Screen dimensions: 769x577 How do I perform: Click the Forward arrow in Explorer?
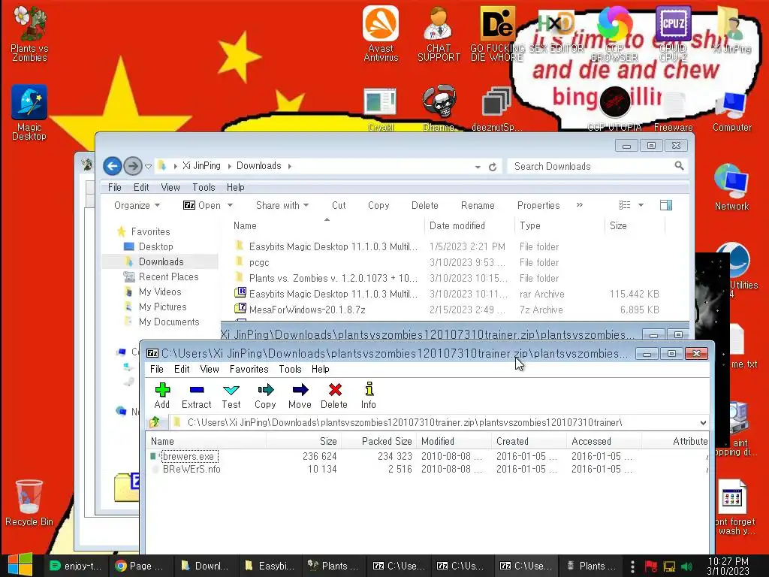coord(132,166)
